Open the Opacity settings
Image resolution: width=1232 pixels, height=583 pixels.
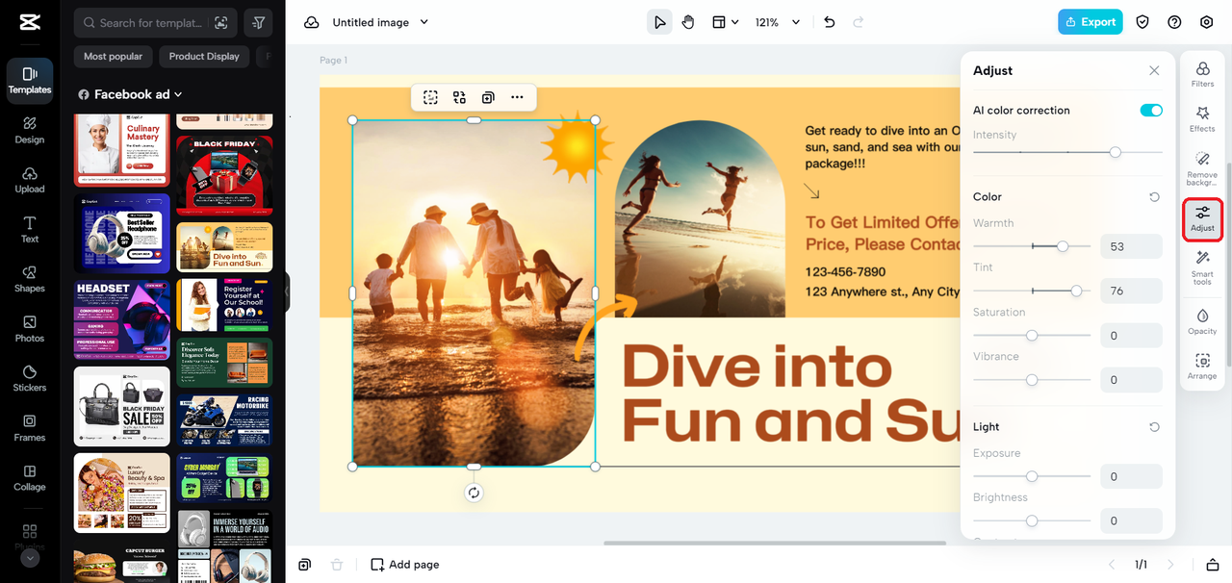click(1202, 321)
